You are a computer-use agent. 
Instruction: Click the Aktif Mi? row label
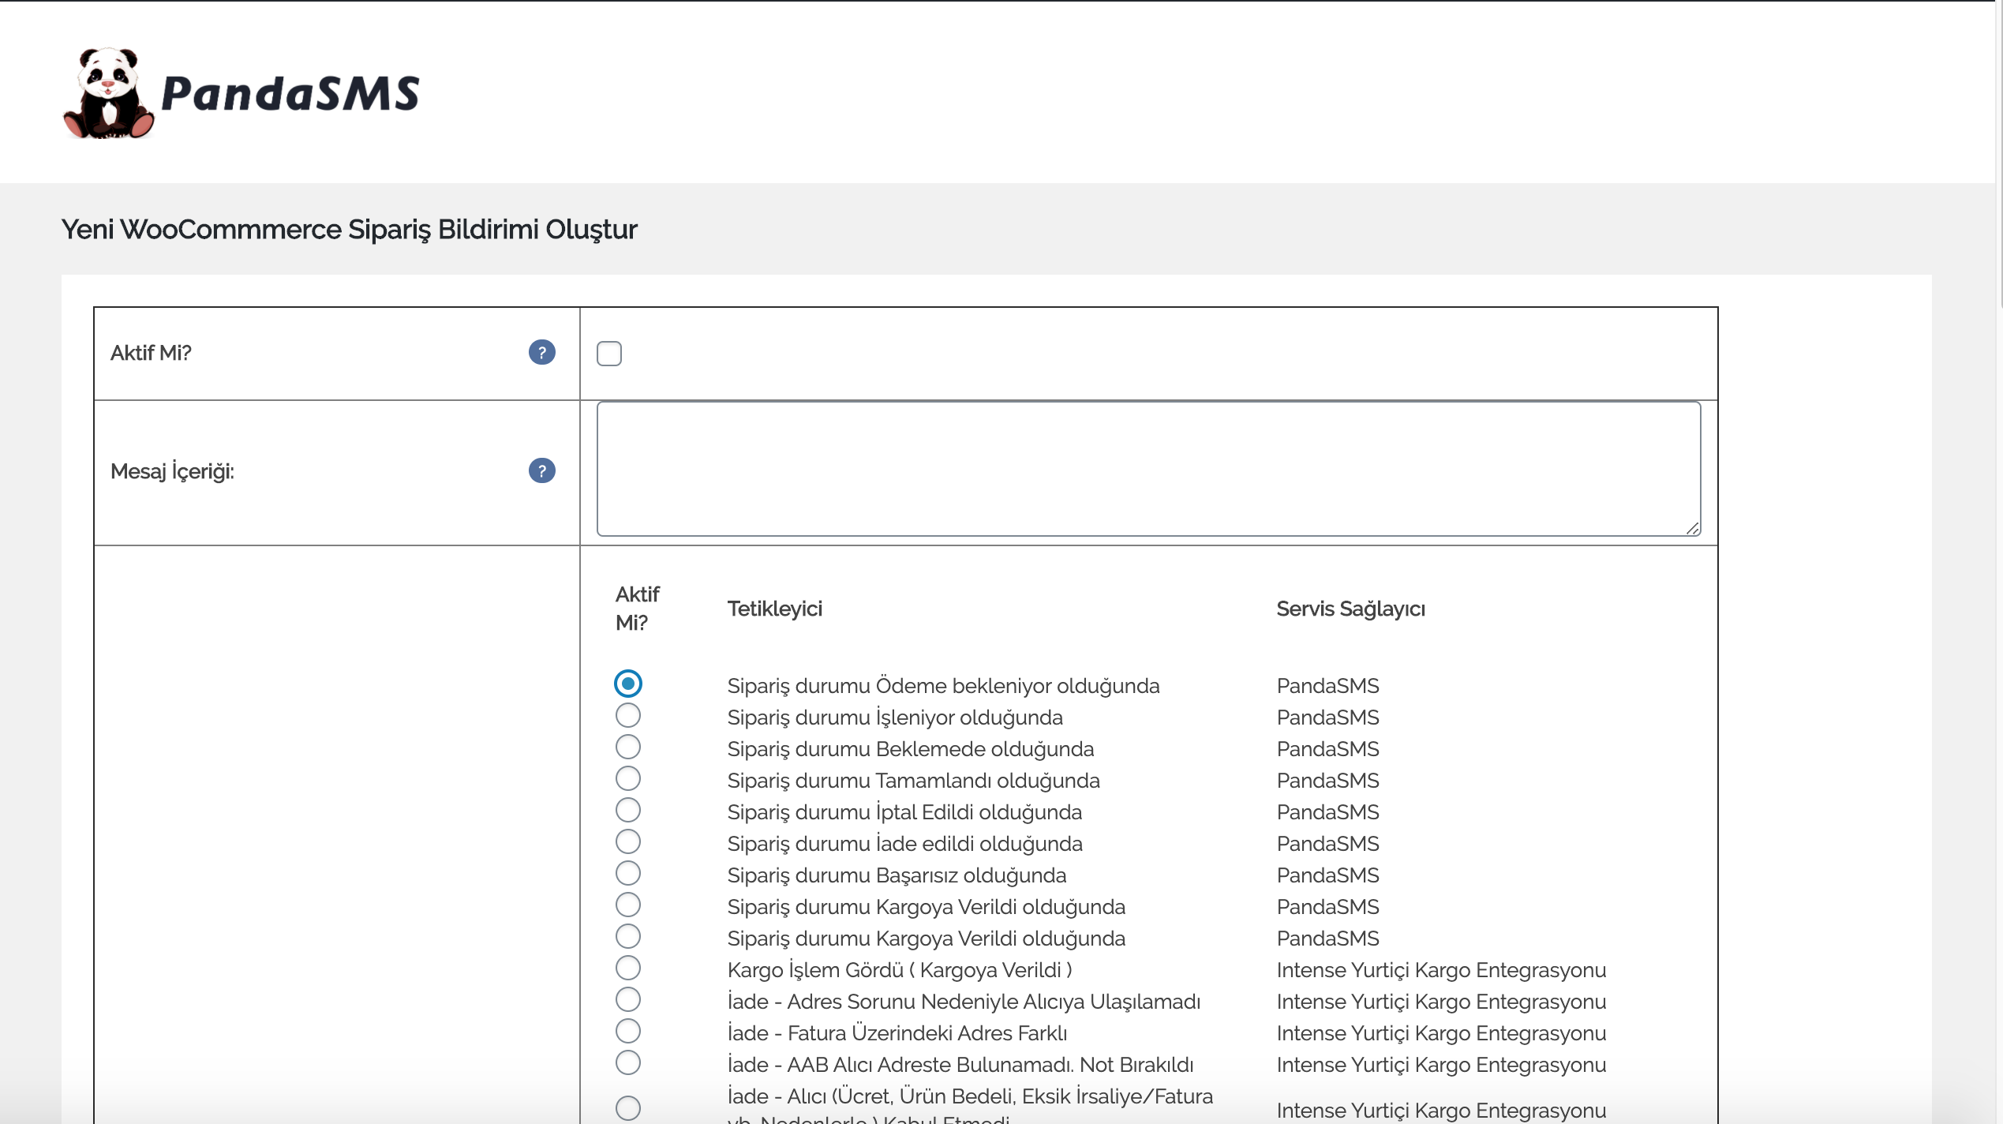[x=151, y=353]
